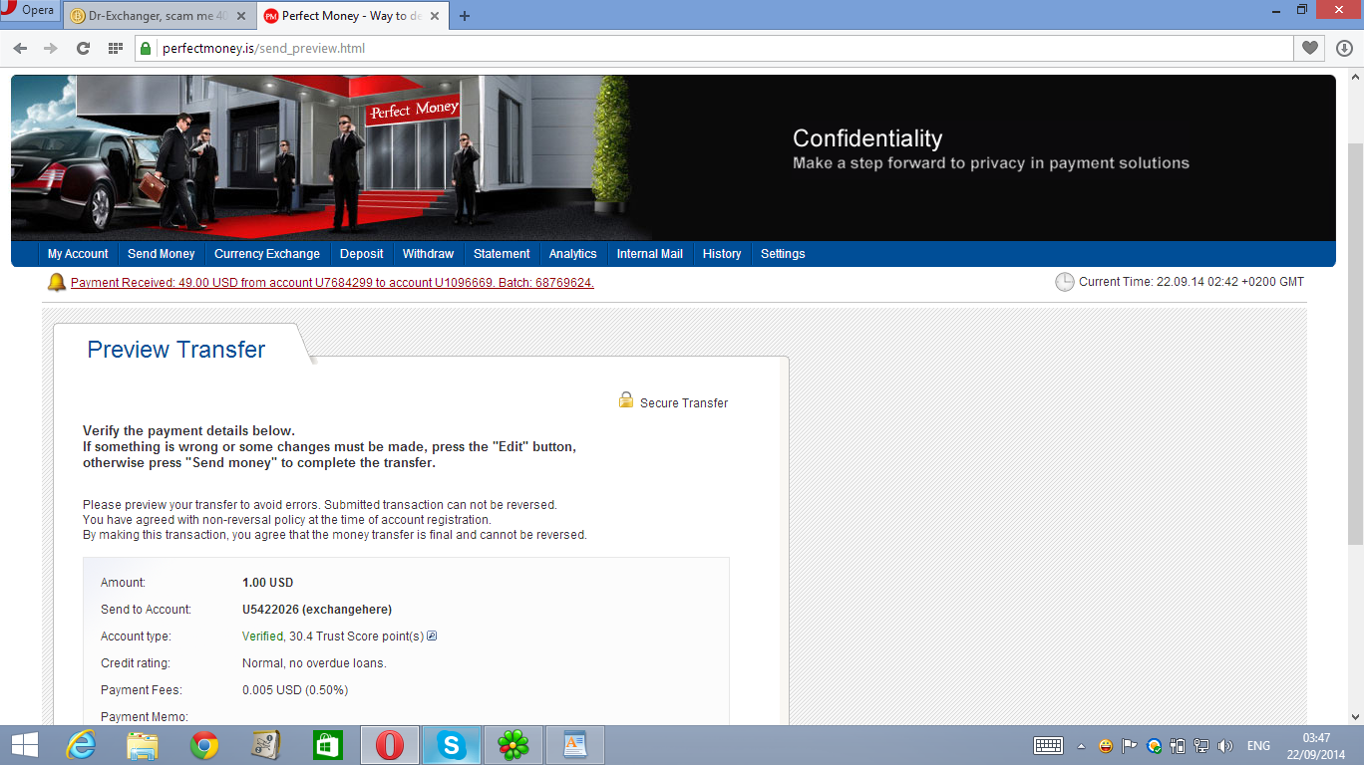The width and height of the screenshot is (1364, 765).
Task: Click the smiley messenger tray icon
Action: tap(1106, 745)
